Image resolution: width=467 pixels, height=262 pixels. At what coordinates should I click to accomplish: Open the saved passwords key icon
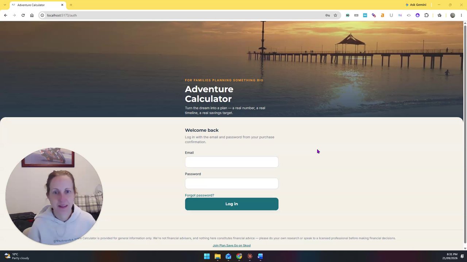pyautogui.click(x=328, y=15)
